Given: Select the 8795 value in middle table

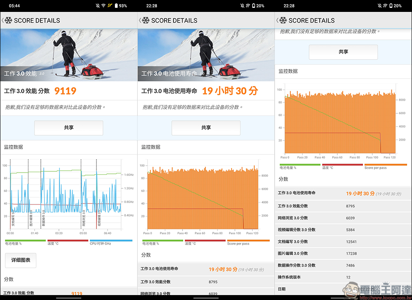Looking at the screenshot, I should [213, 282].
